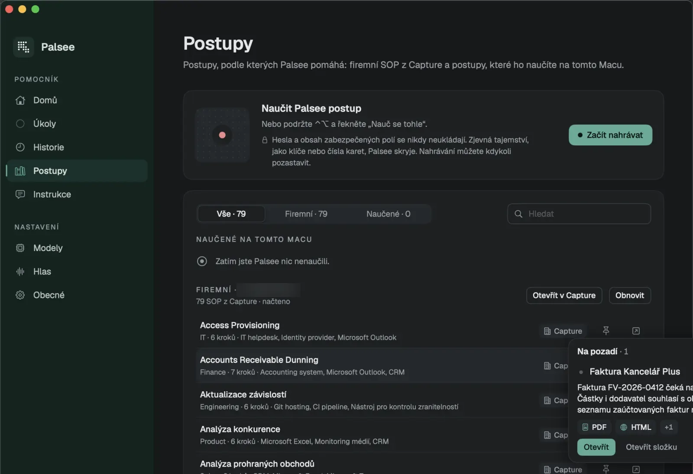
Task: Open the Analýza konkurence procedure
Action: pyautogui.click(x=382, y=435)
